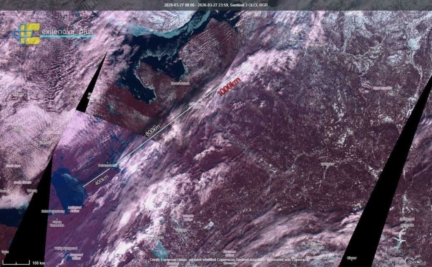The image size is (432, 267).
Task: Click the red 1000km distance label
Action: (x=230, y=87)
